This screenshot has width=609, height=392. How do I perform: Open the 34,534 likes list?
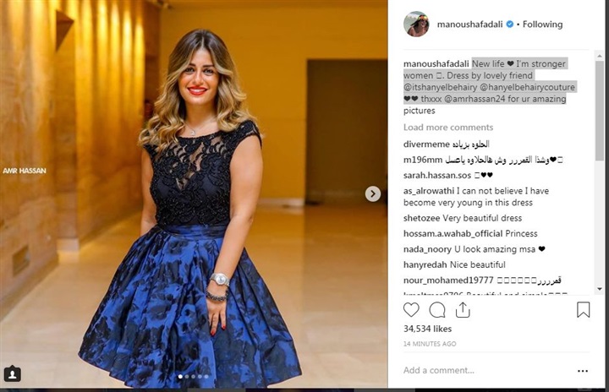[427, 329]
